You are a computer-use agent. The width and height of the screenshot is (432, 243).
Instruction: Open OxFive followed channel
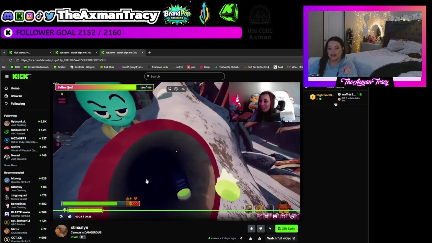(x=25, y=148)
